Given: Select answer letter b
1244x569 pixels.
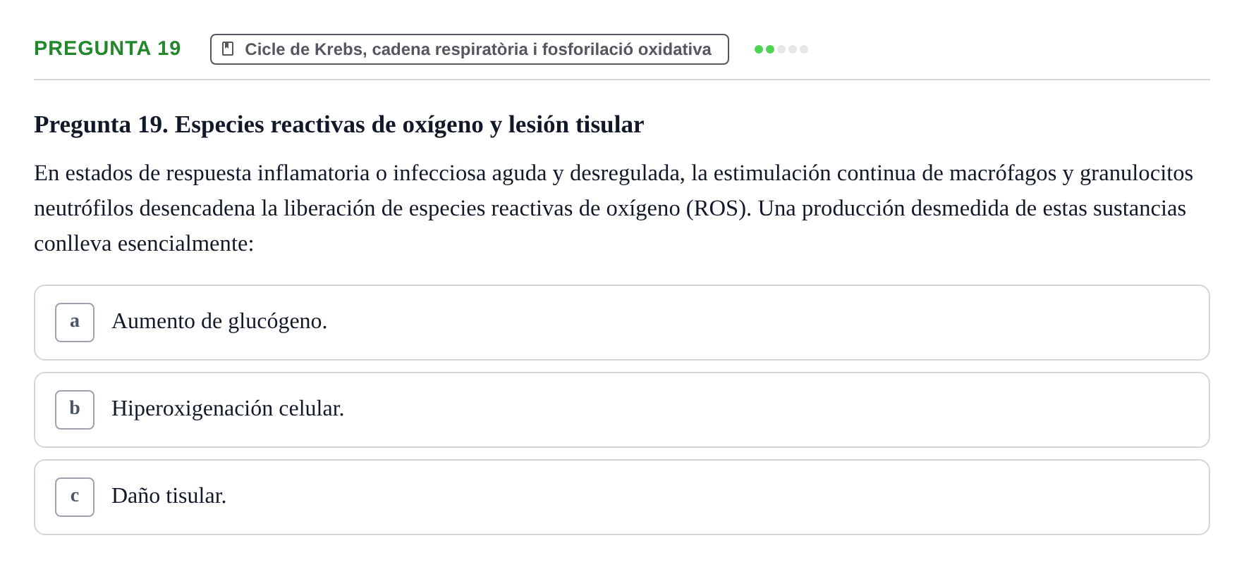Looking at the screenshot, I should tap(75, 410).
